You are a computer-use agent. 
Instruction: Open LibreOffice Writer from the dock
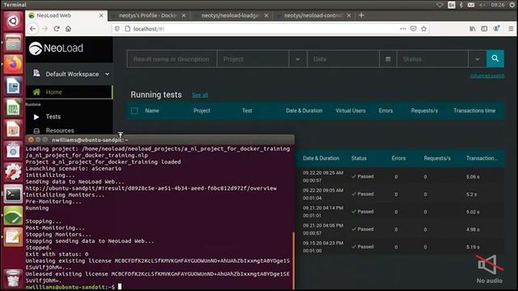pos(13,86)
